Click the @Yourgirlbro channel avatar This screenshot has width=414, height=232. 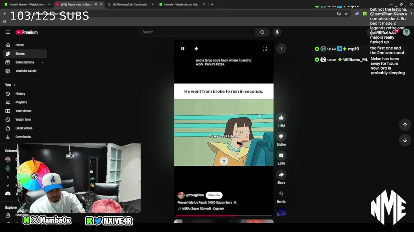181,195
